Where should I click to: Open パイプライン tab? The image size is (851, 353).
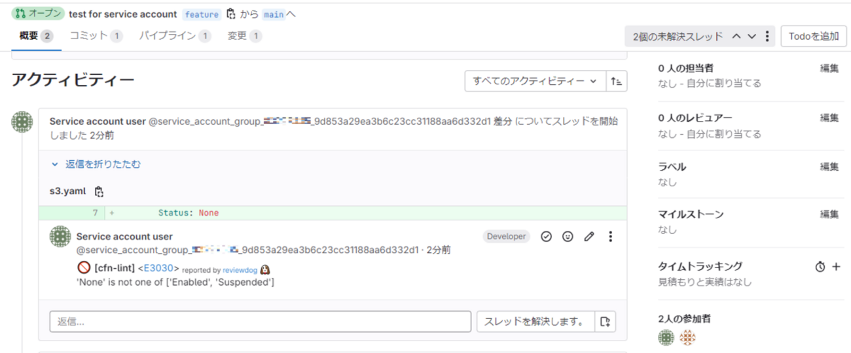click(175, 36)
